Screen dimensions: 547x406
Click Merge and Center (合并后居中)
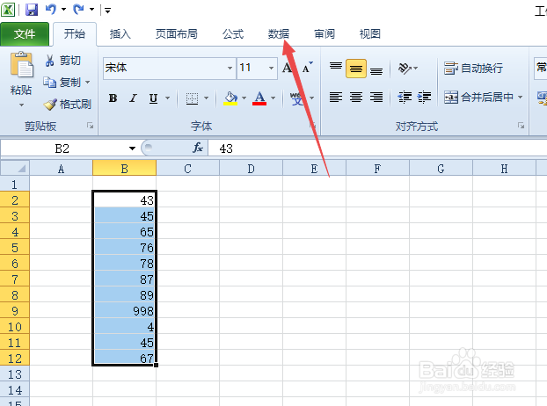tap(478, 97)
